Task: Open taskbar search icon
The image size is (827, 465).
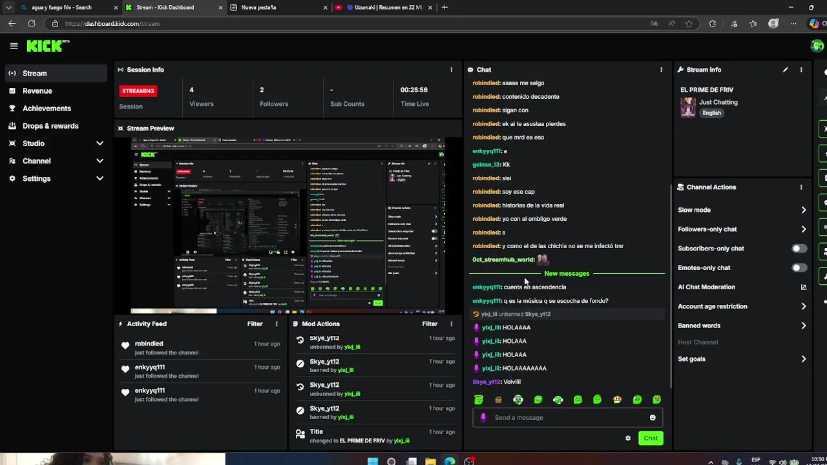Action: click(x=392, y=461)
